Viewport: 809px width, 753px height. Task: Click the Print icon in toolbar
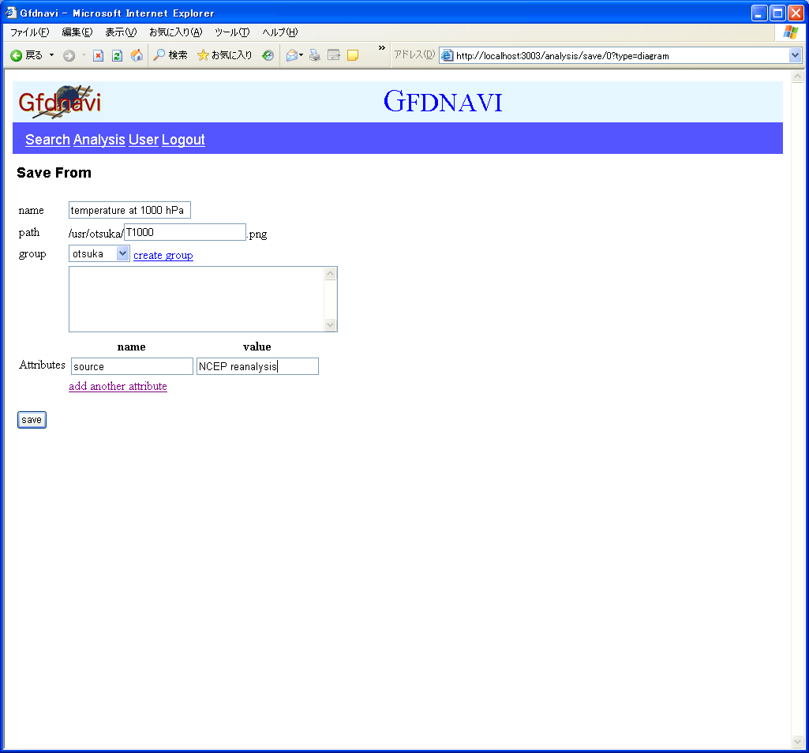[315, 55]
